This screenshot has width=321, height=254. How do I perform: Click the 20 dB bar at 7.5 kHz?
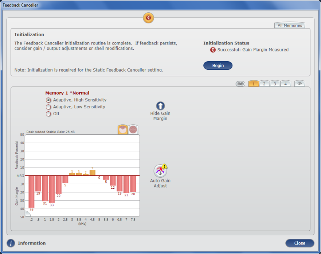[x=133, y=184]
